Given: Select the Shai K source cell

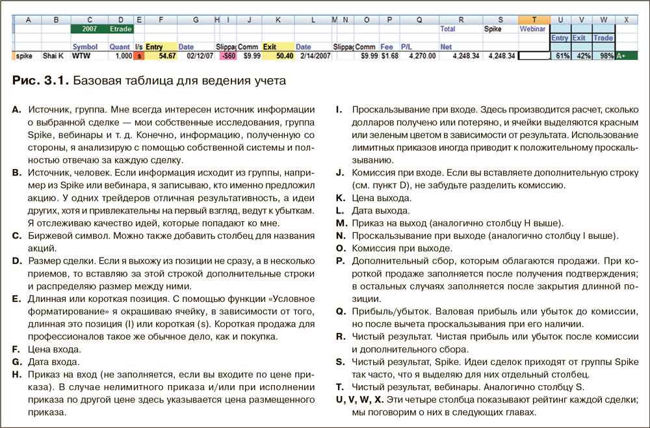Looking at the screenshot, I should click(x=55, y=57).
